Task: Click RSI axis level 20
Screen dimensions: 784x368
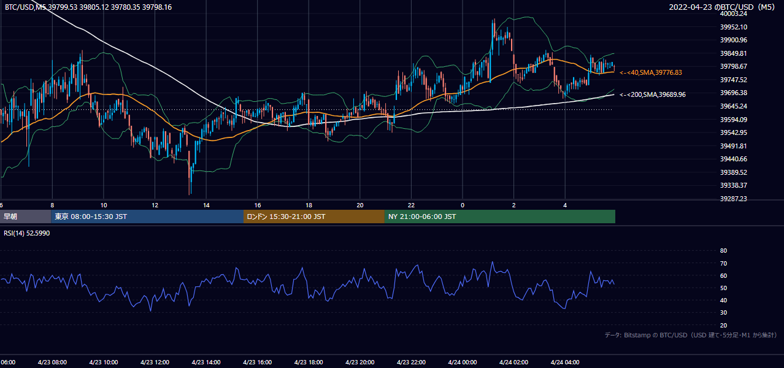Action: click(723, 325)
